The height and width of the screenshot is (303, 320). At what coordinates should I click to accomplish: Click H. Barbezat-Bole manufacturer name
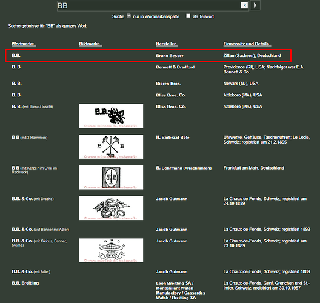pyautogui.click(x=173, y=138)
